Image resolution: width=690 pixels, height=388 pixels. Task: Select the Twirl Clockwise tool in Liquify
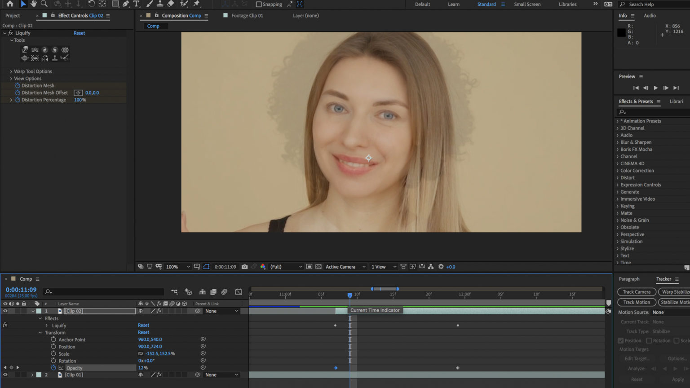pyautogui.click(x=45, y=50)
